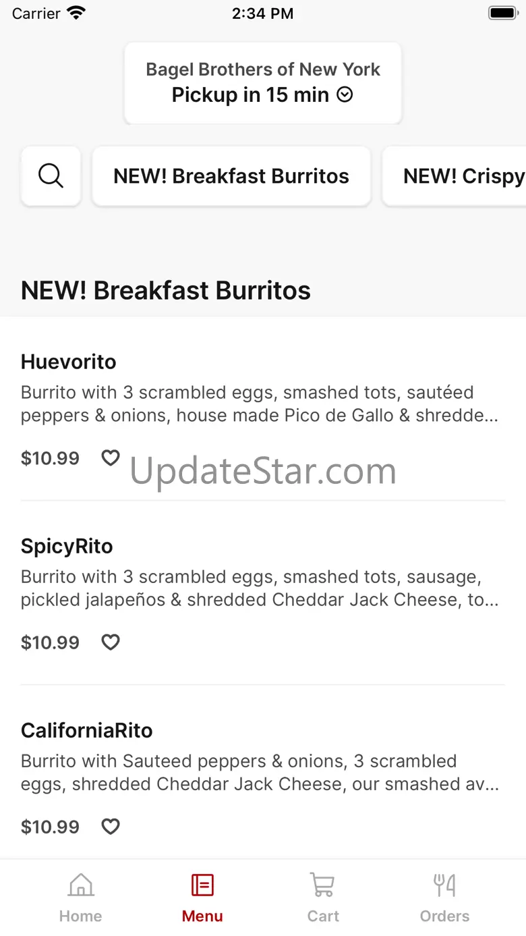Viewport: 526px width, 936px height.
Task: Tap the battery indicator icon
Action: (502, 13)
